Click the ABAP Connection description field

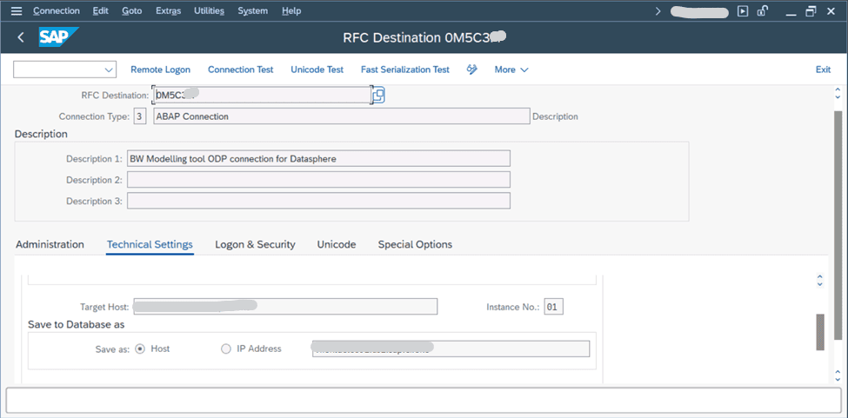(x=342, y=116)
